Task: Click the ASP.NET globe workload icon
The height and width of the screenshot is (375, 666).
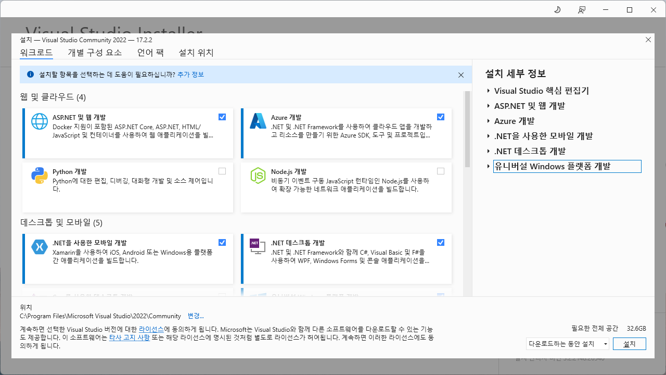Action: click(x=40, y=121)
